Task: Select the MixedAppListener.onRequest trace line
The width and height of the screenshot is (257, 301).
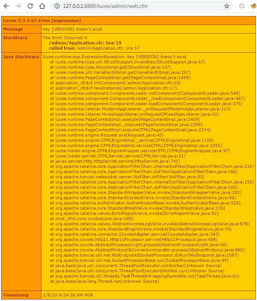Action: (x=134, y=114)
